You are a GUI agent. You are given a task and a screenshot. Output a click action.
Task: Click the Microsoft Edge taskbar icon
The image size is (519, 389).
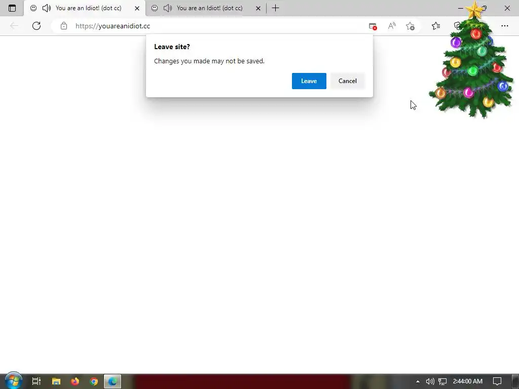113,381
